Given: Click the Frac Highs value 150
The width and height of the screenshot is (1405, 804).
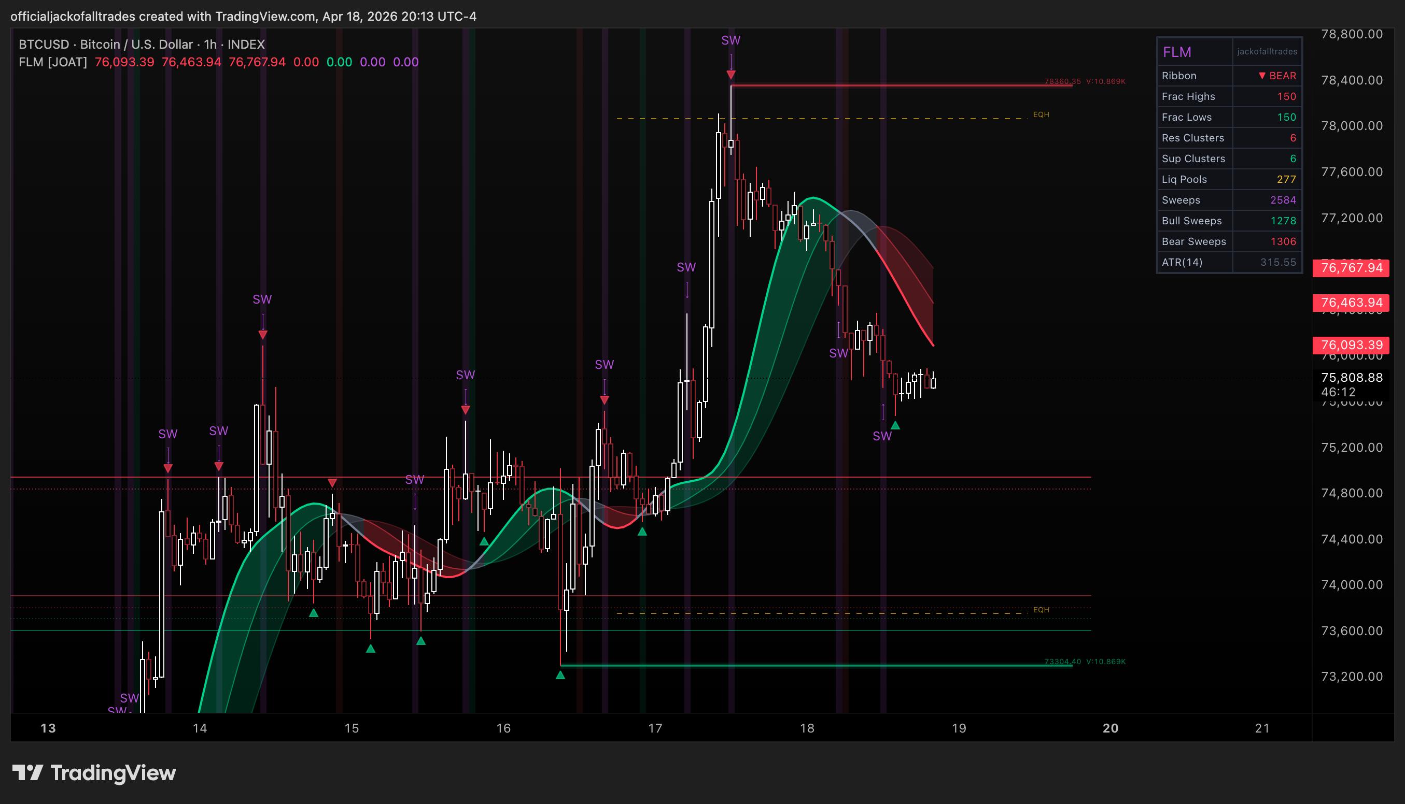Looking at the screenshot, I should click(1286, 97).
